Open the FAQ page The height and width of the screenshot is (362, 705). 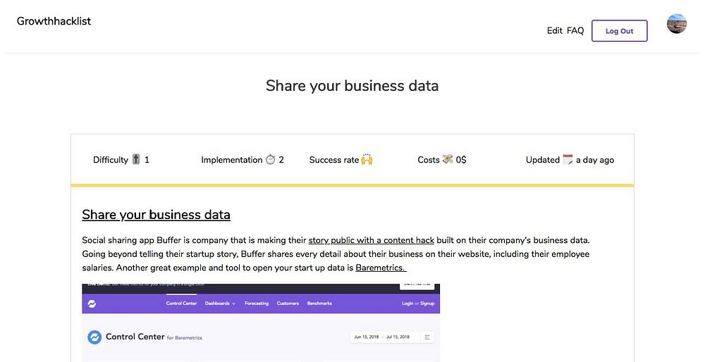coord(575,31)
